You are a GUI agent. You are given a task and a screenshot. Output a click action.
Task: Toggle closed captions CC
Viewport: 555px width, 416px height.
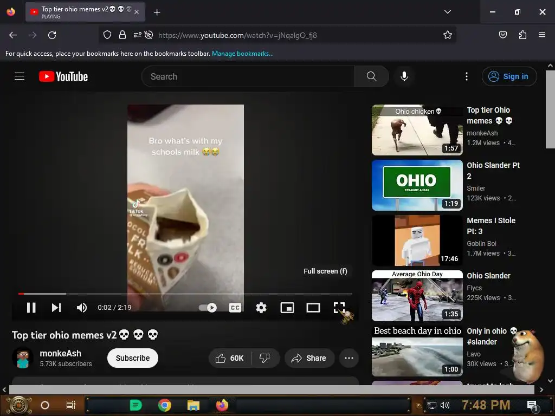tap(235, 308)
